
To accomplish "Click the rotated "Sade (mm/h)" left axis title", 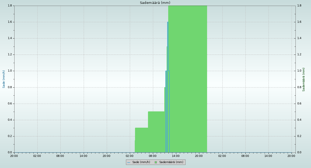I will coord(4,79).
